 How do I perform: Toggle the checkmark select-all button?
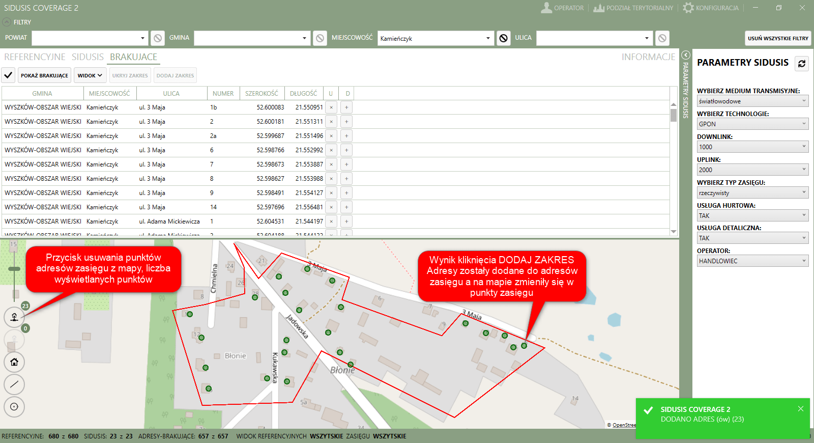click(x=8, y=75)
